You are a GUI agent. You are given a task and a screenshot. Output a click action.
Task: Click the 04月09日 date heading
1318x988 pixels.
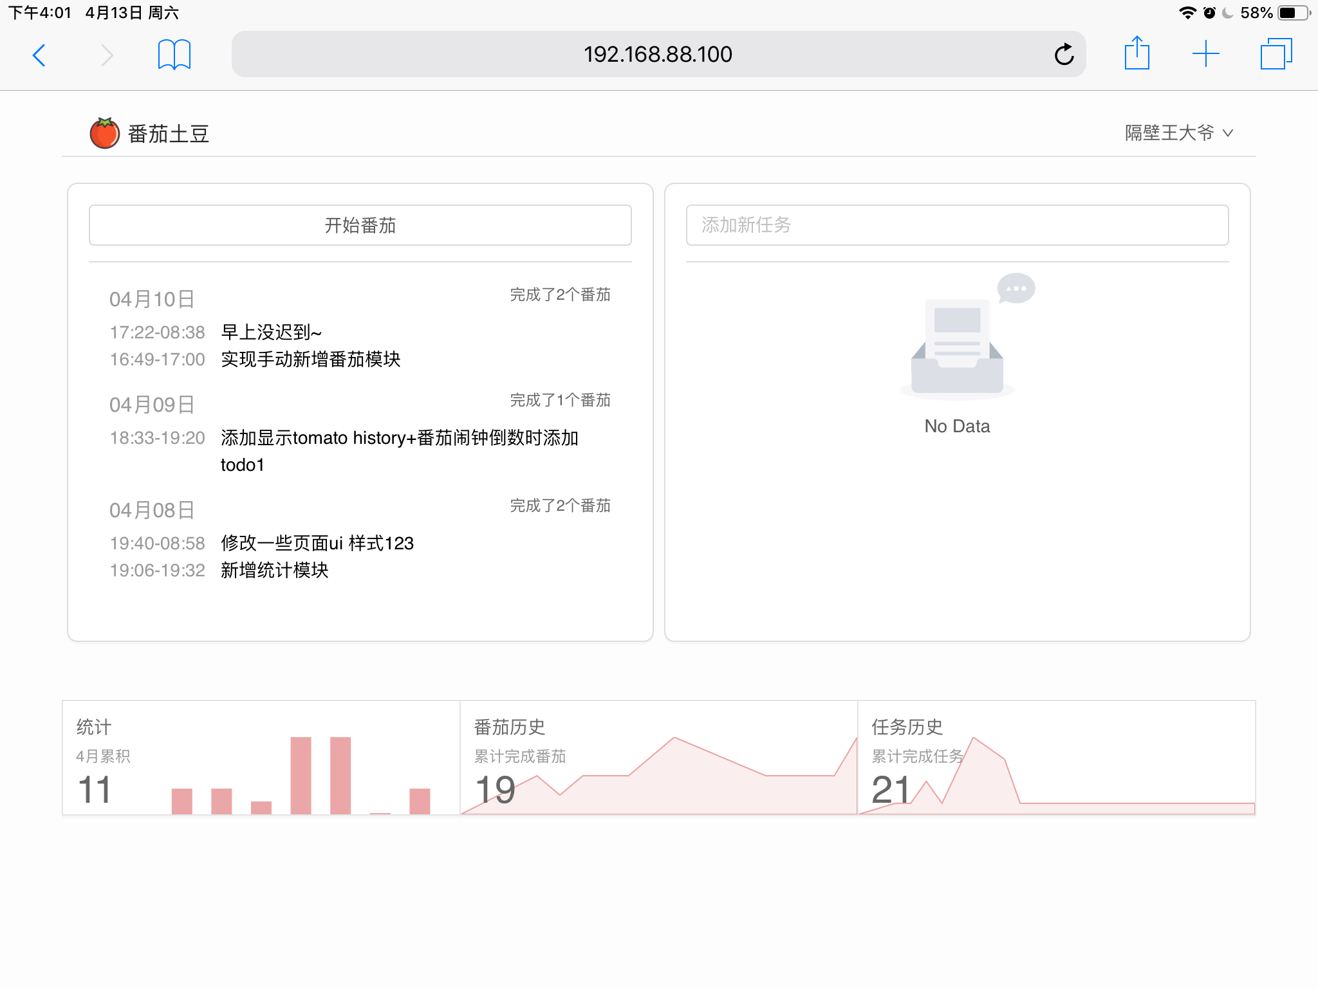[x=152, y=405]
